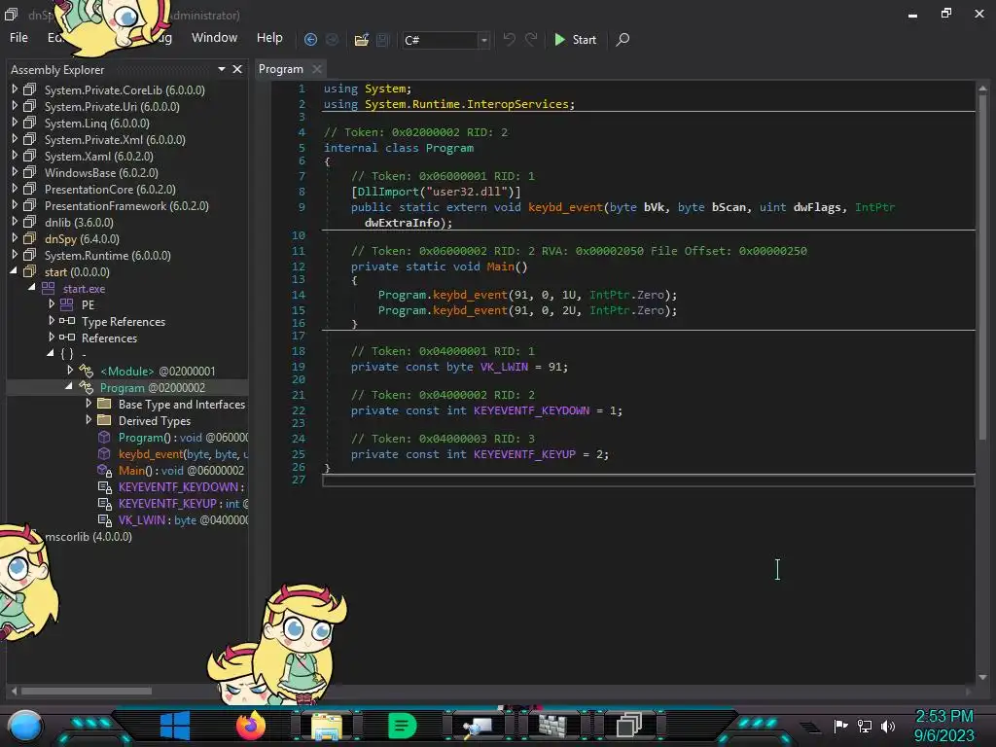996x747 pixels.
Task: Select PresentationCore (6.0.2.0) assembly
Action: pyautogui.click(x=110, y=190)
